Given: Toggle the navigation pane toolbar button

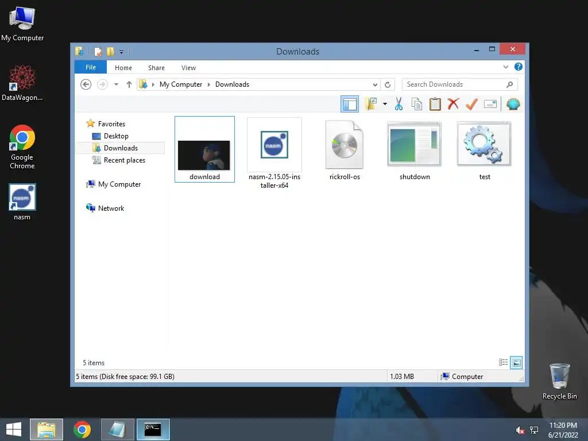Looking at the screenshot, I should tap(350, 105).
